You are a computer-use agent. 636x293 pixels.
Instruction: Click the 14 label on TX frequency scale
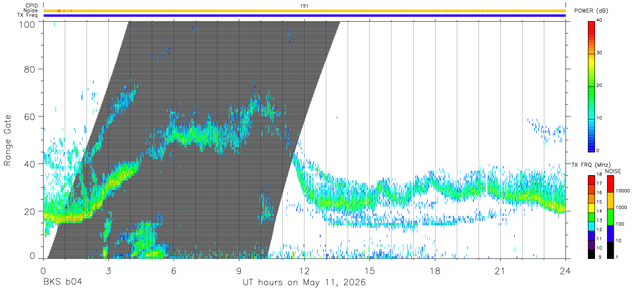pyautogui.click(x=600, y=211)
